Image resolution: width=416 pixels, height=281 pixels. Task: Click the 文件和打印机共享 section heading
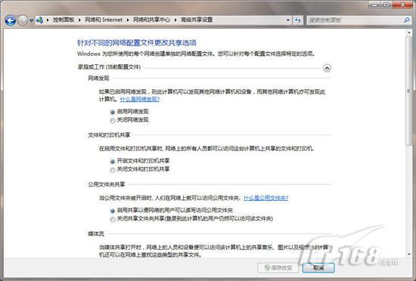click(109, 135)
